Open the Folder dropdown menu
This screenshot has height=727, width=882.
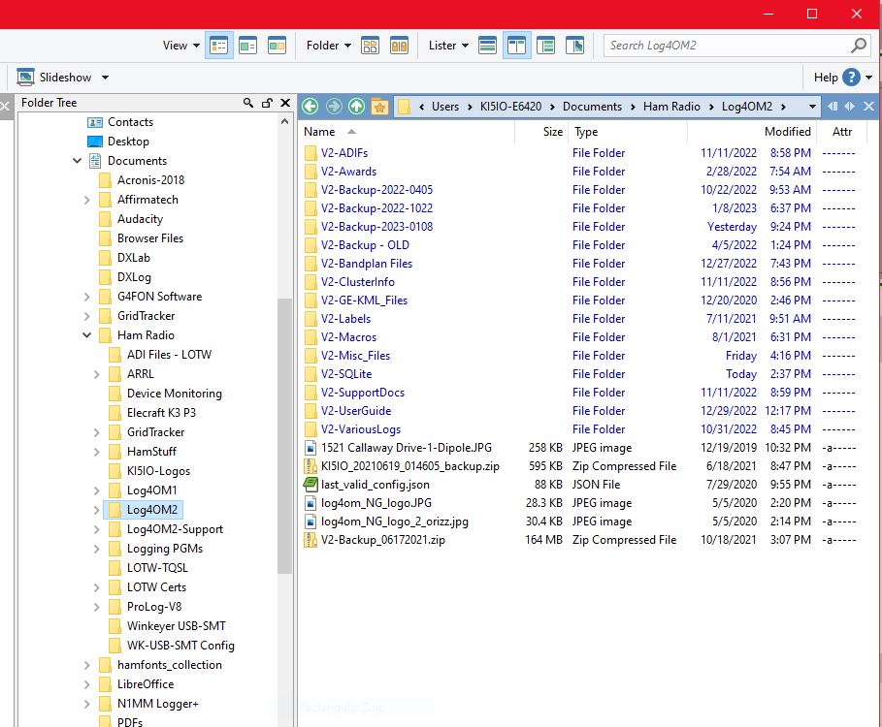[x=329, y=46]
